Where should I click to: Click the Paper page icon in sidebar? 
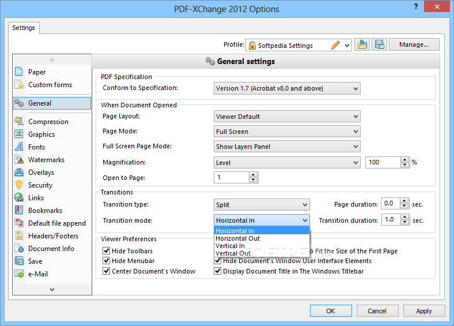(19, 72)
